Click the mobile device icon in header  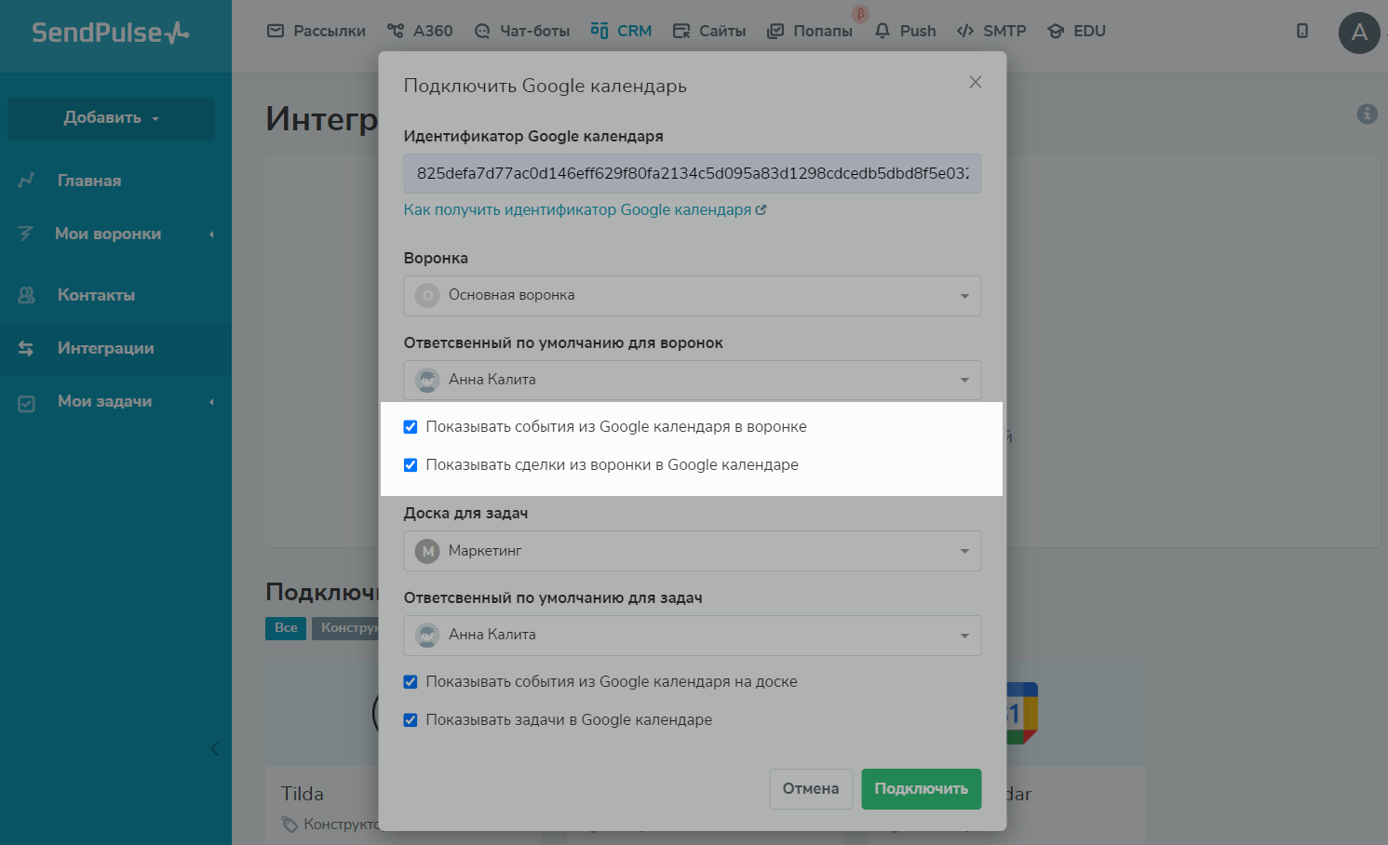(1302, 31)
